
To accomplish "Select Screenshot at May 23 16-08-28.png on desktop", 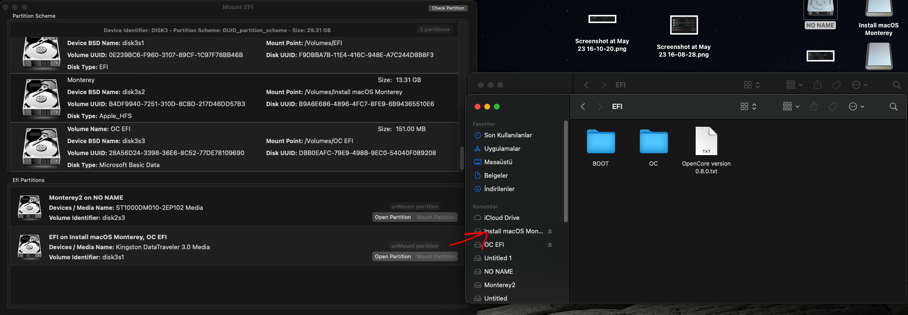I will coord(684,36).
